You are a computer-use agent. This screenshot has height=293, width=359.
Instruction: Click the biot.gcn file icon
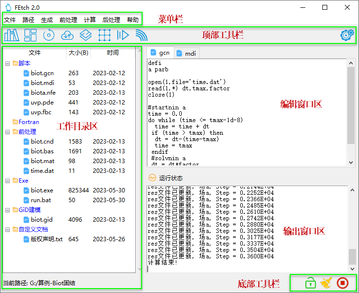click(x=26, y=73)
